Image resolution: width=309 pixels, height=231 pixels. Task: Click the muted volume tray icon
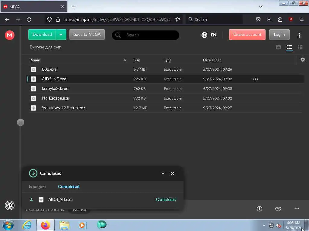tap(279, 226)
